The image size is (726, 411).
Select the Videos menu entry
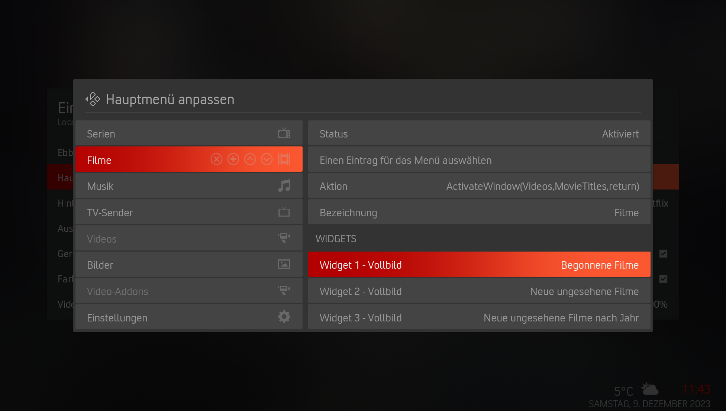click(x=189, y=239)
